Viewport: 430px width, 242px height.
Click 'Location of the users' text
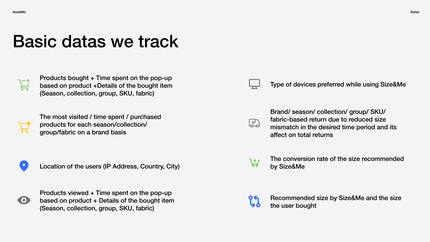coord(110,167)
